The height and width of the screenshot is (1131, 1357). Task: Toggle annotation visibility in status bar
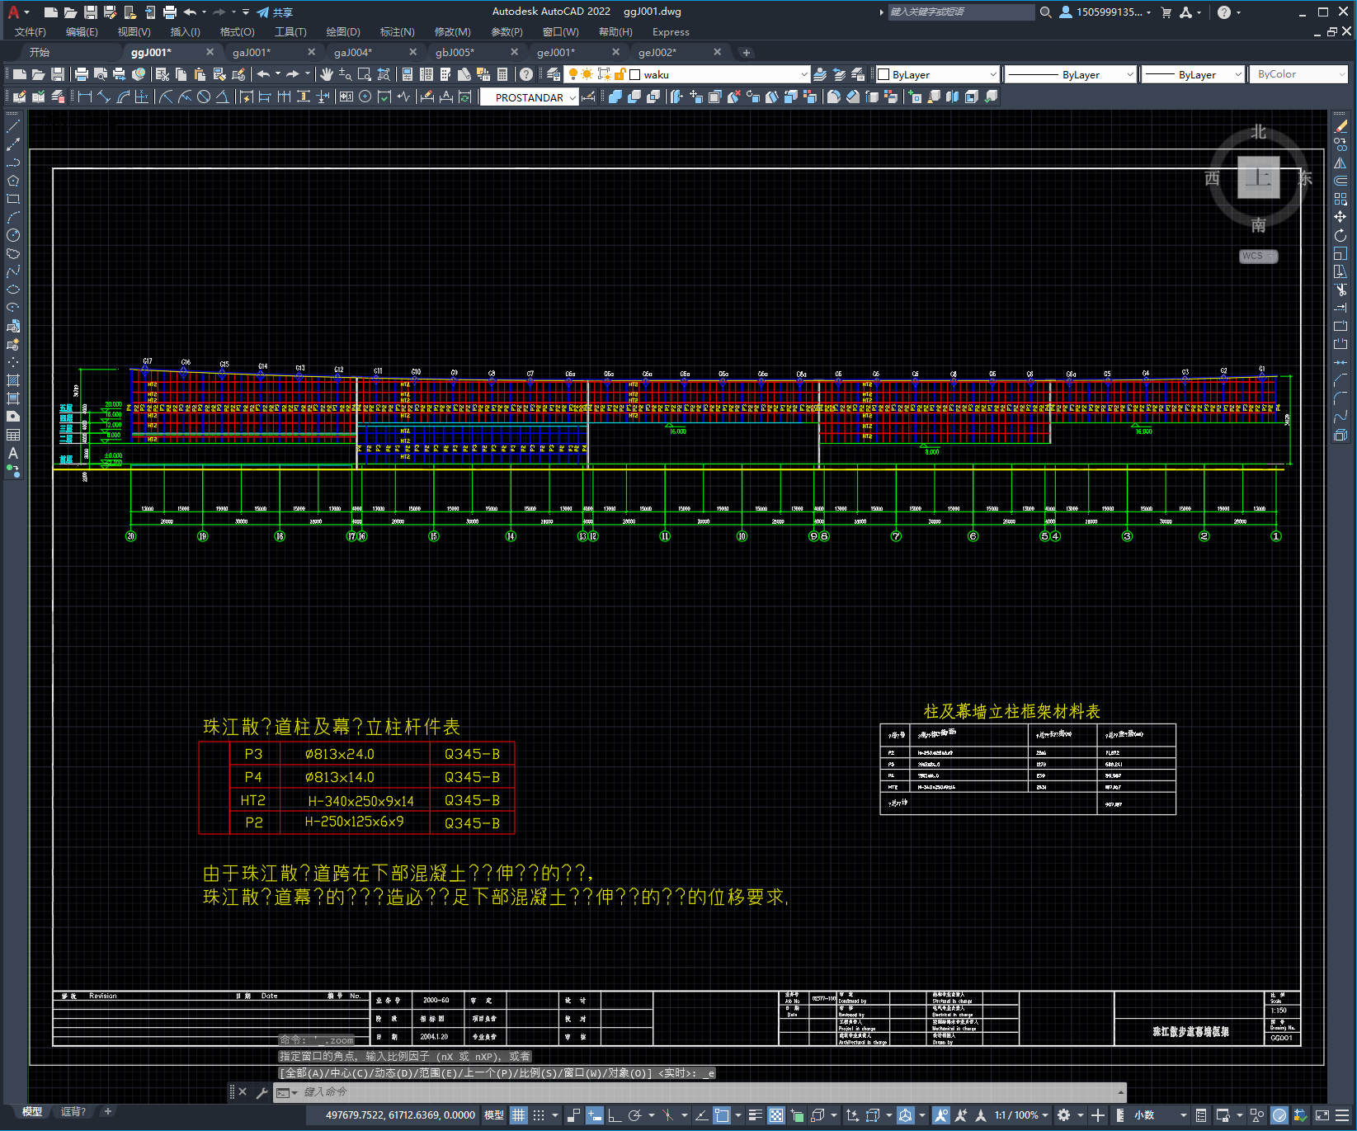tap(940, 1115)
